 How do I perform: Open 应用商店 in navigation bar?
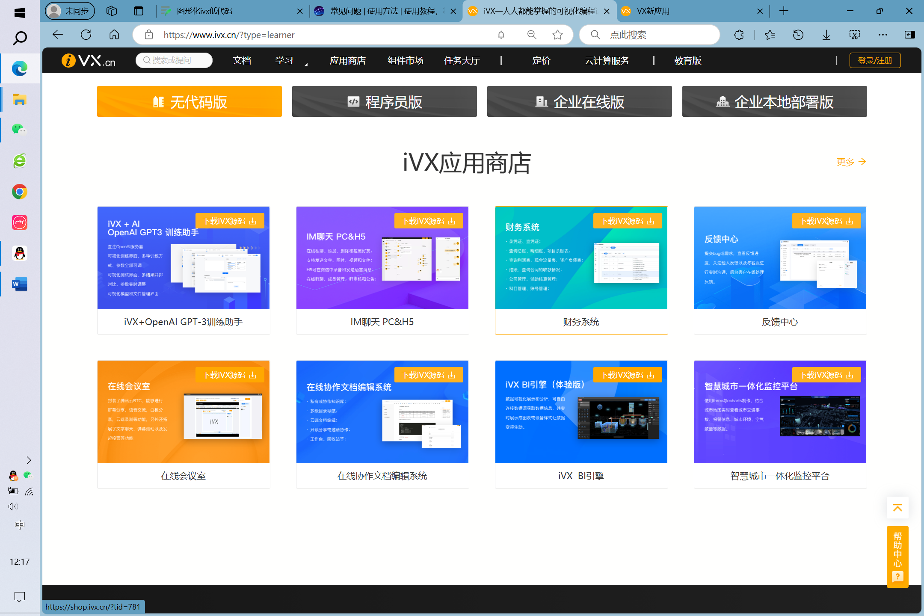click(347, 61)
